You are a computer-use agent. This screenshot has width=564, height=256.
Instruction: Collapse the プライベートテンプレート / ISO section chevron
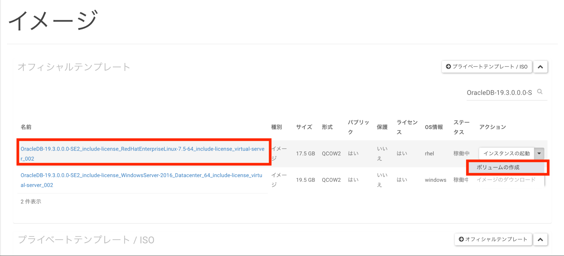(x=540, y=239)
